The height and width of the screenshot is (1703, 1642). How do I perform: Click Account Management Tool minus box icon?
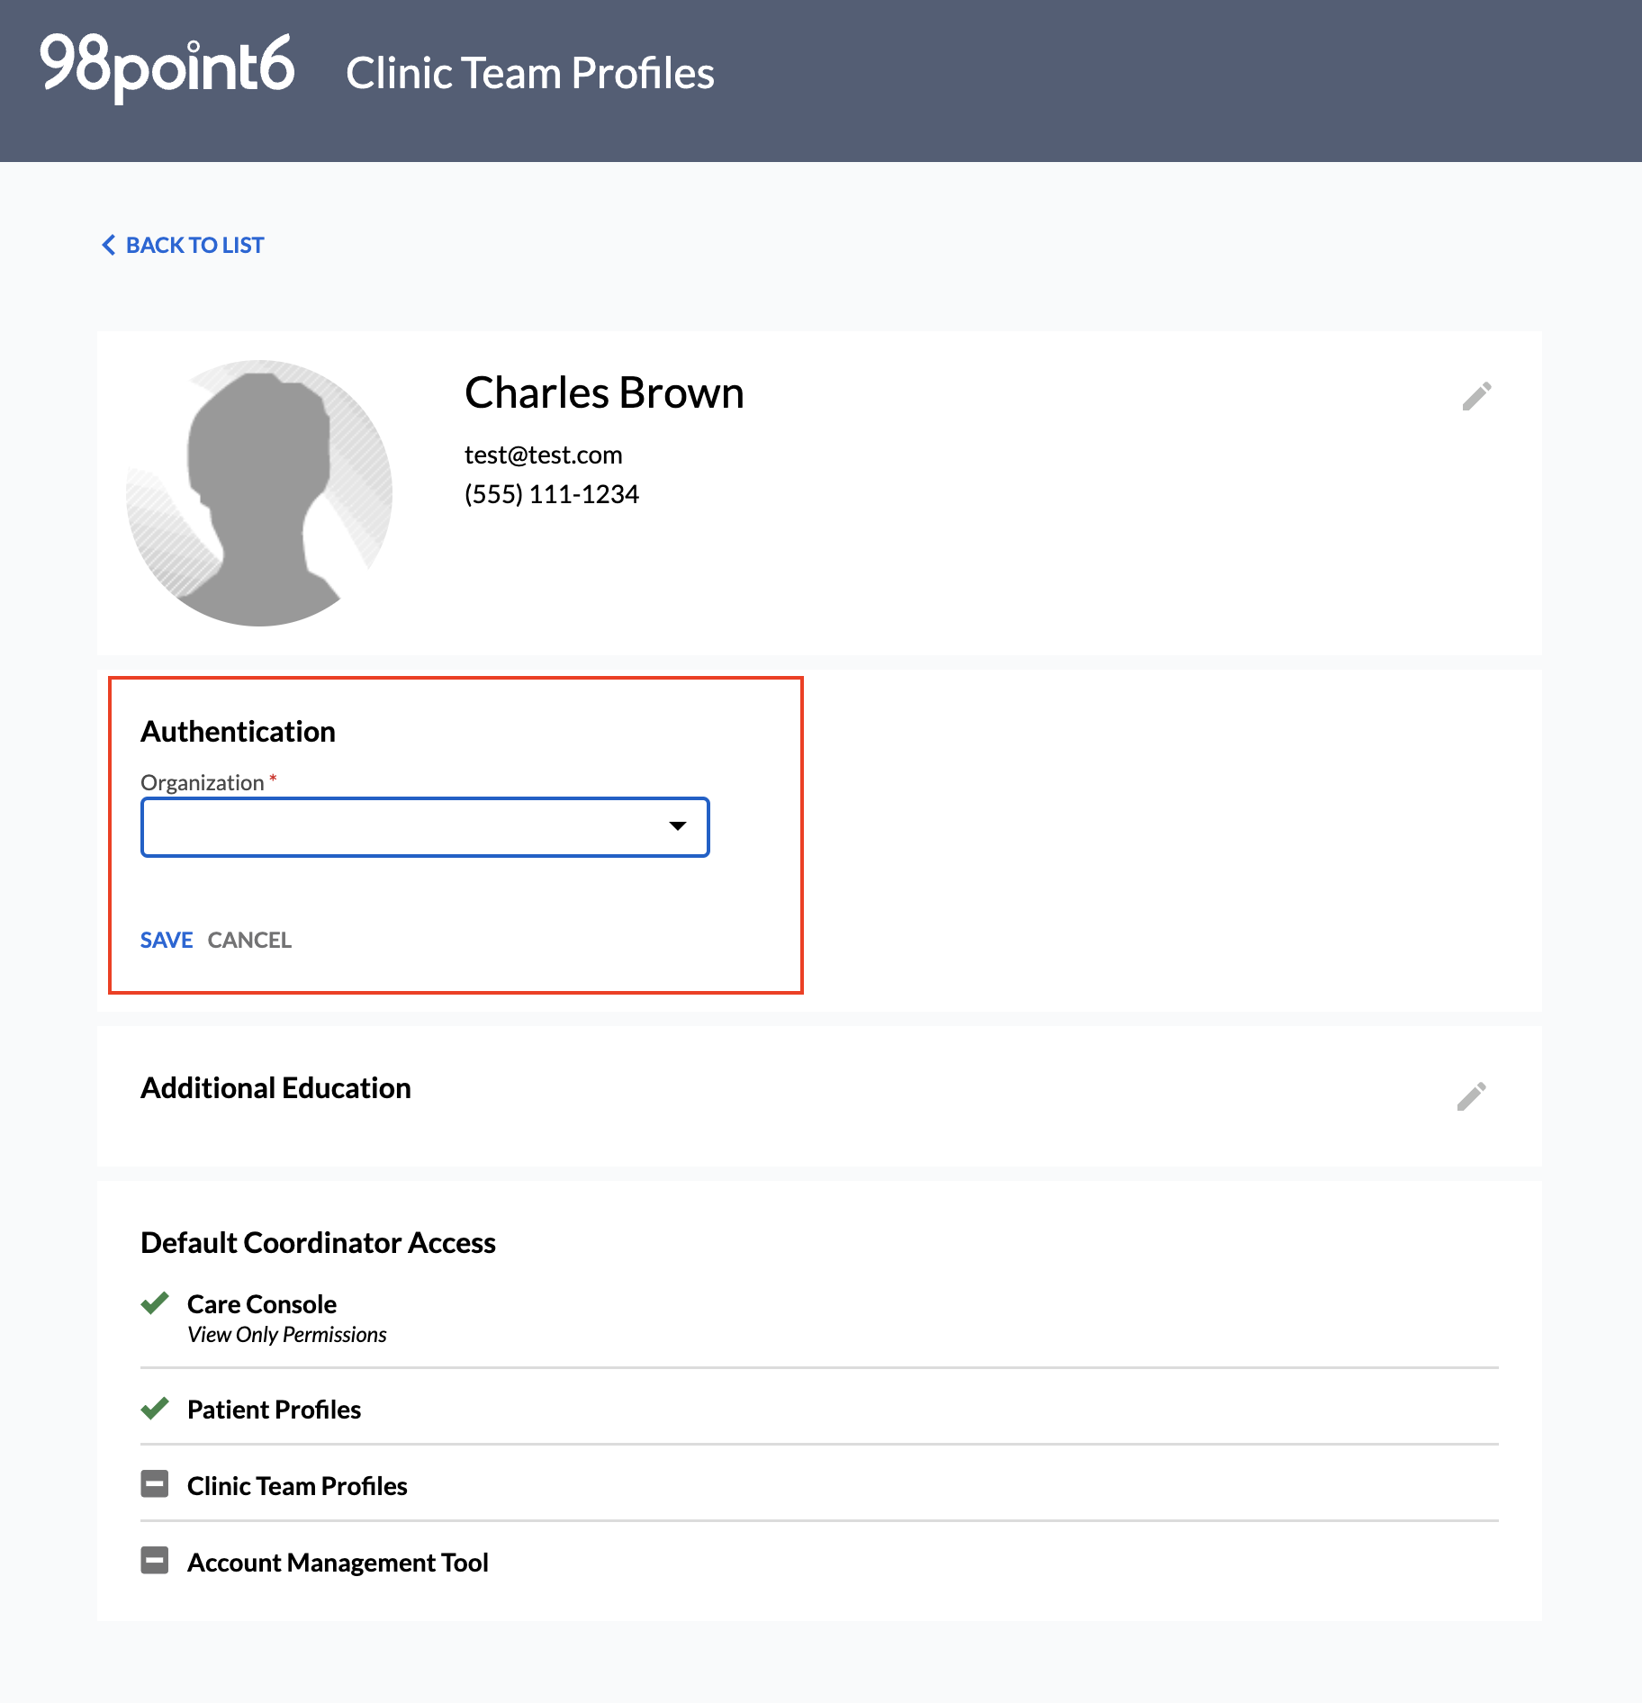(155, 1561)
